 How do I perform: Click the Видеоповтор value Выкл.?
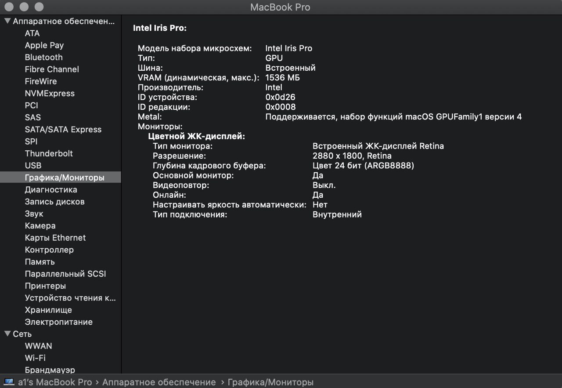click(x=324, y=185)
